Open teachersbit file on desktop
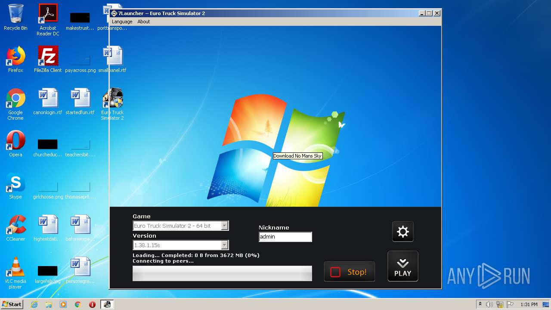Viewport: 551px width, 310px height. 80,146
